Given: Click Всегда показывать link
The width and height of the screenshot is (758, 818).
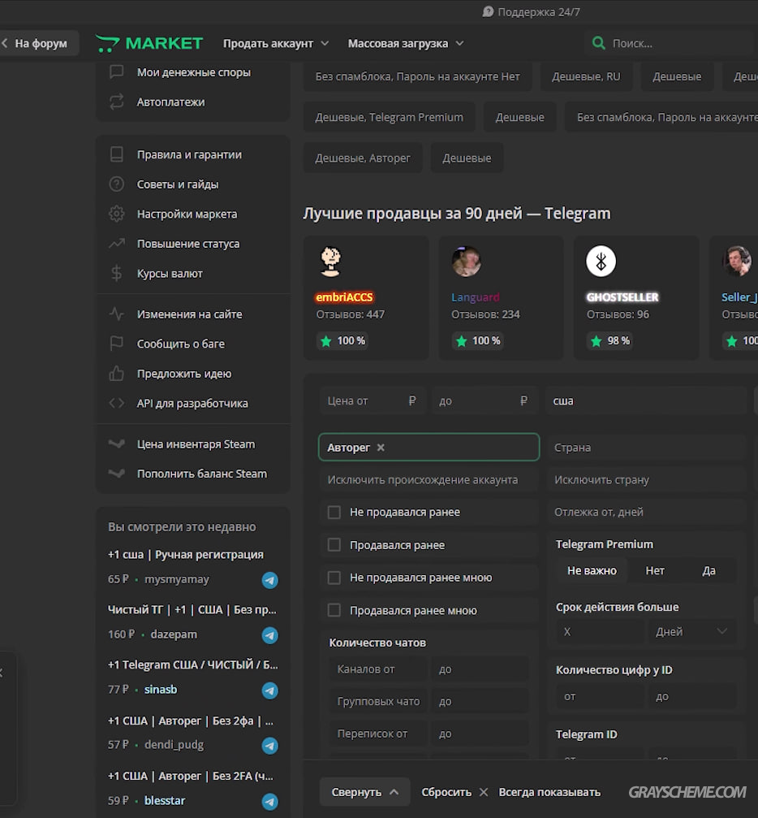Looking at the screenshot, I should [x=549, y=792].
